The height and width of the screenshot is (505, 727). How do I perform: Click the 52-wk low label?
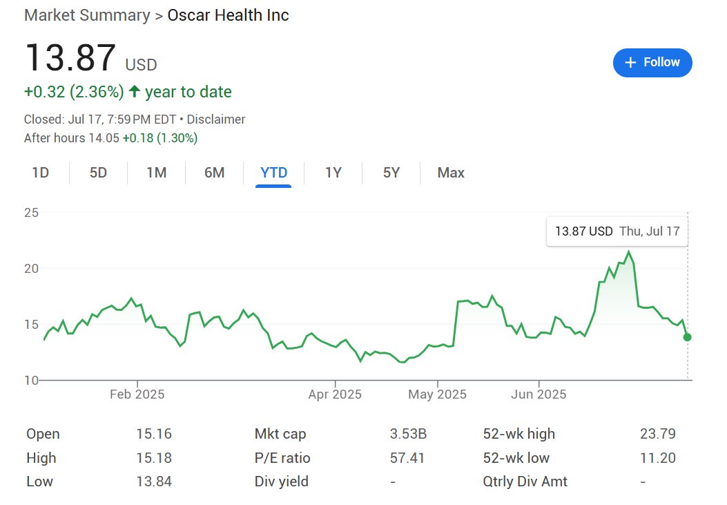(x=516, y=458)
